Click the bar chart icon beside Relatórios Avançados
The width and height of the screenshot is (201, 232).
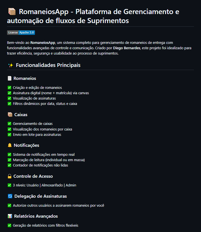point(10,216)
